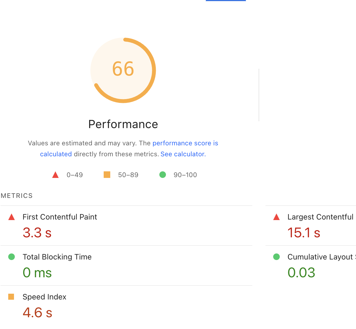This screenshot has height=329, width=356.
Task: Click the circular score gauge showing 66
Action: pos(123,70)
